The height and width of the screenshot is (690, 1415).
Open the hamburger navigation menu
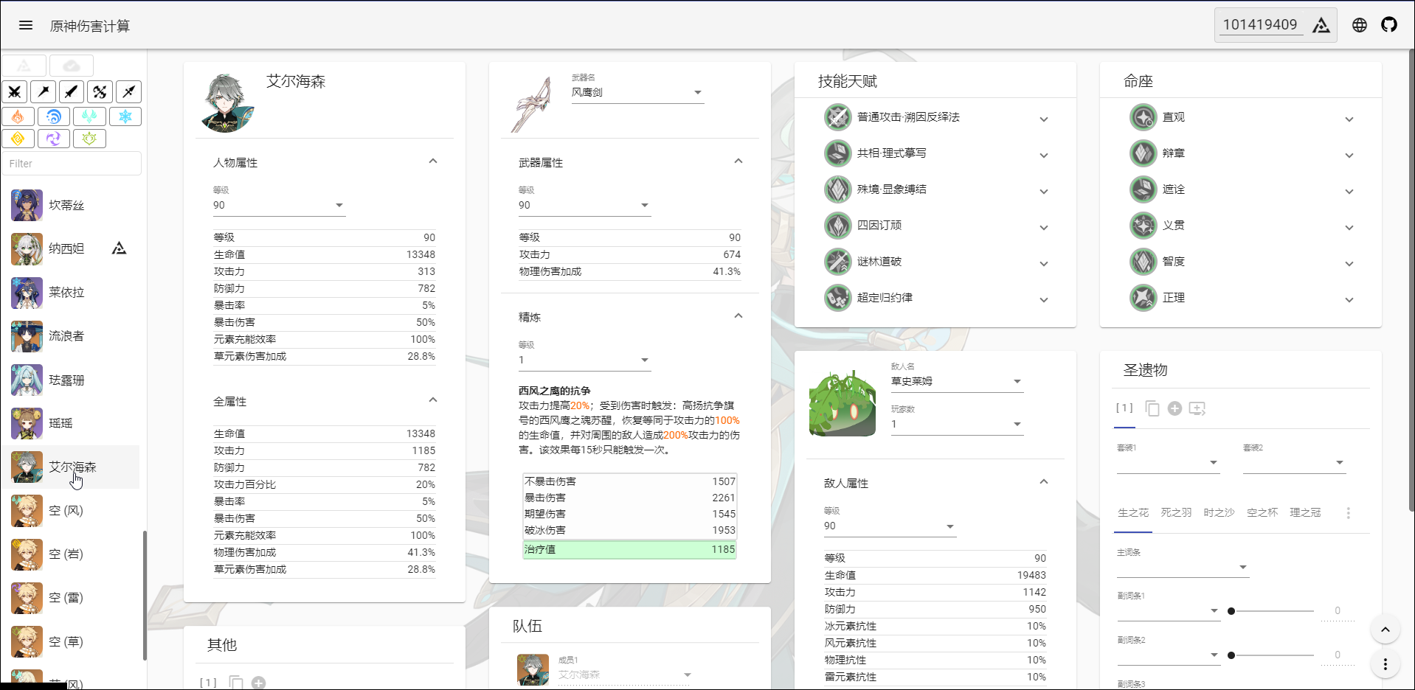[26, 25]
